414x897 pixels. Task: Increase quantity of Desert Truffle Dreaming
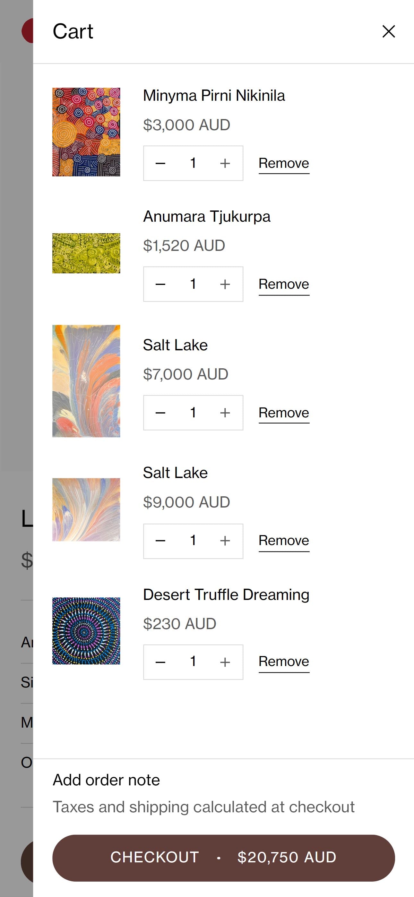225,662
